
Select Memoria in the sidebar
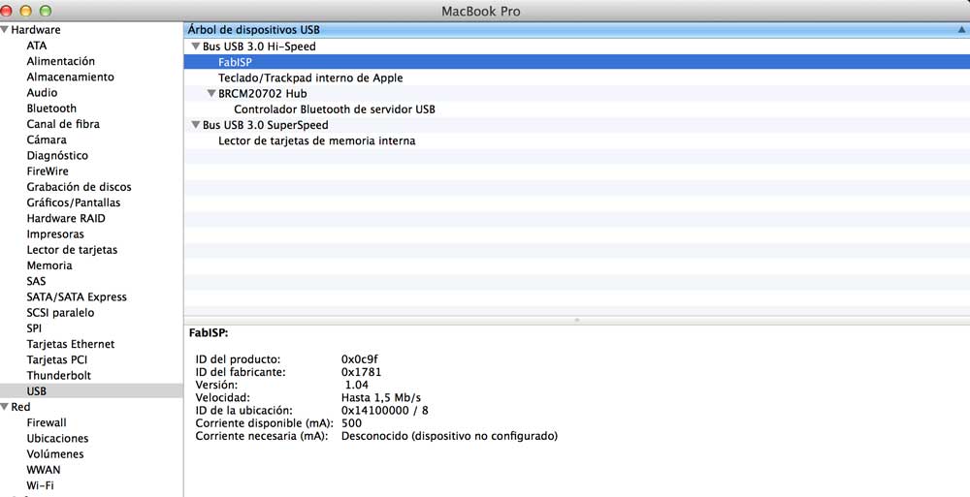click(x=49, y=265)
